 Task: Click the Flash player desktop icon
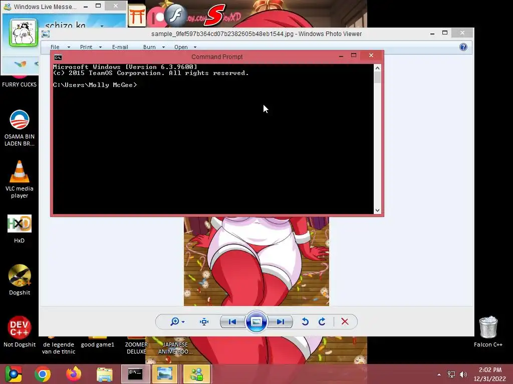click(x=176, y=15)
